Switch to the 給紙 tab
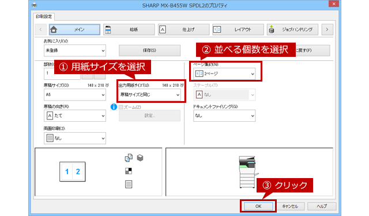 [x=129, y=29]
